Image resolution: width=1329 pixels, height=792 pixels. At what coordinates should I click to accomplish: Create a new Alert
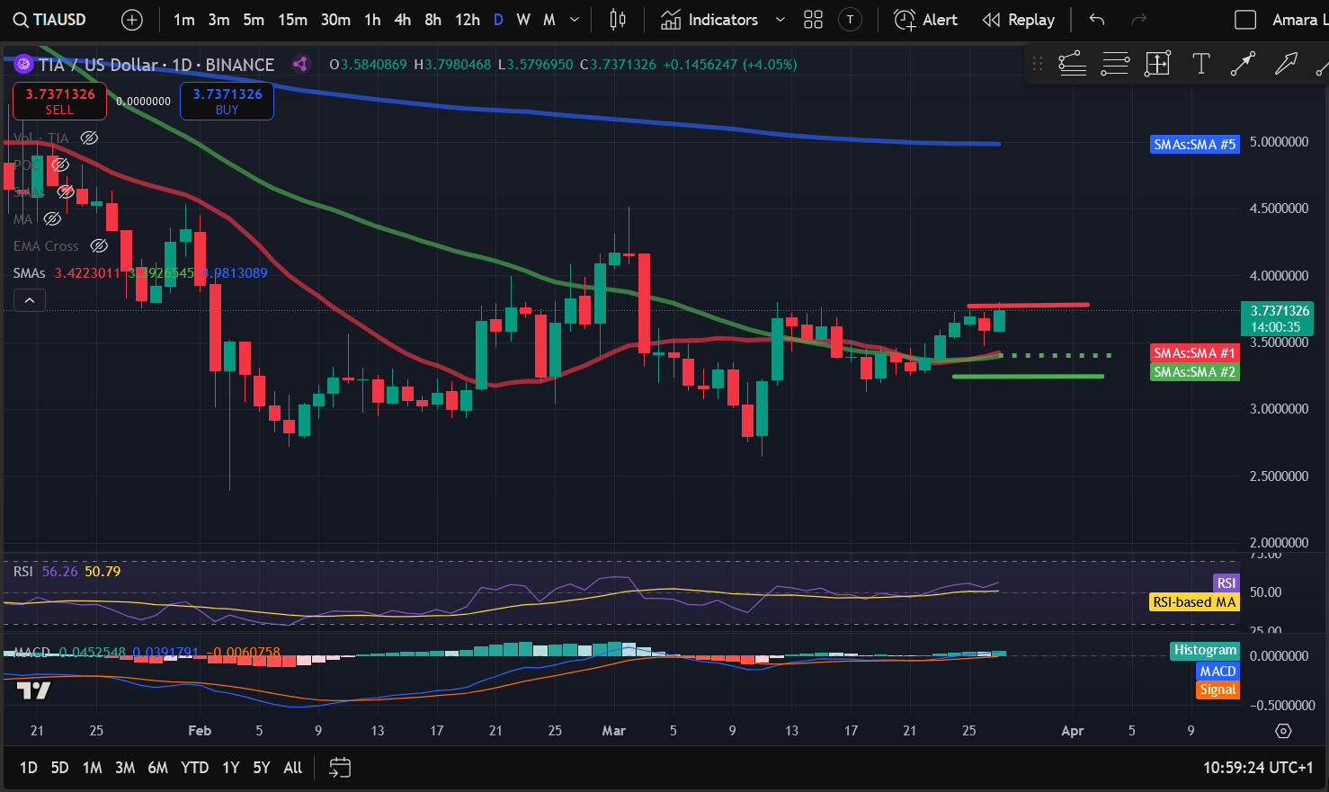coord(926,20)
